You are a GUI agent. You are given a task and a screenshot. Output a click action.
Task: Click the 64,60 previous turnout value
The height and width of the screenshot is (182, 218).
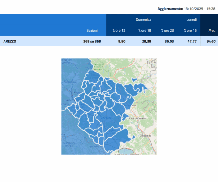point(211,41)
